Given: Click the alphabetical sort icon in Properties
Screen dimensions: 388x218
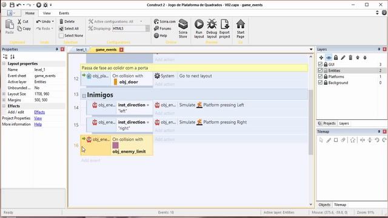Looking at the screenshot, I should click(x=12, y=56).
